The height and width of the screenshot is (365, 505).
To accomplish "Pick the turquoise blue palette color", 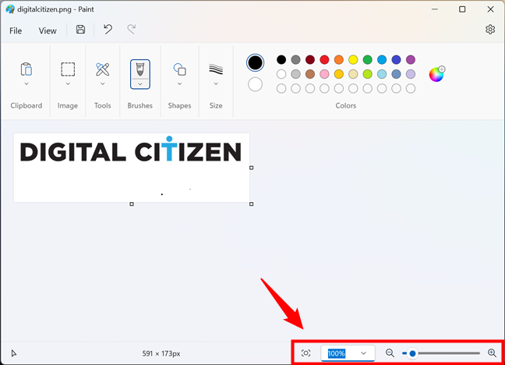I will tap(382, 59).
